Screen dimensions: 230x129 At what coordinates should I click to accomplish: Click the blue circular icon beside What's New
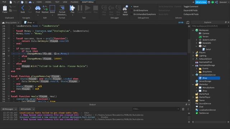(x=209, y=2)
